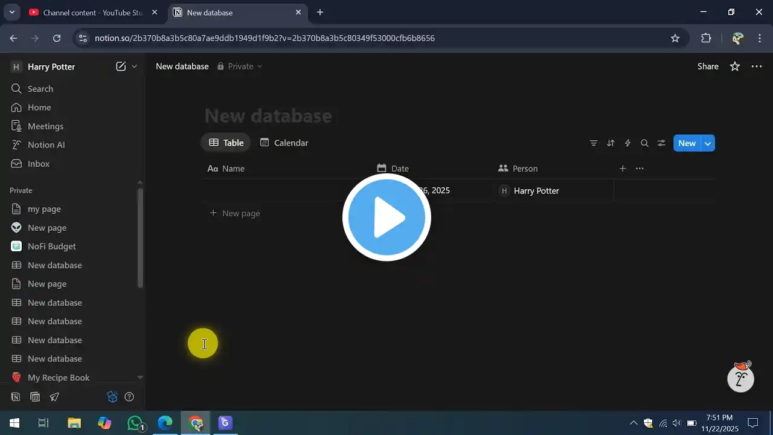Screen dimensions: 773x435
Task: Open the column header three-dot options
Action: 640,169
